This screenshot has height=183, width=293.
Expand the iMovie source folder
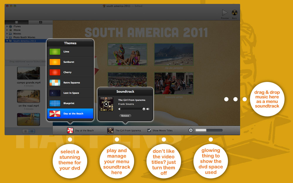pos(7,30)
